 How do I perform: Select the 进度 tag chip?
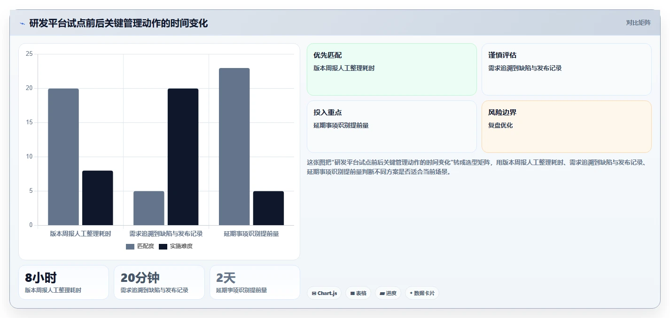(x=388, y=293)
